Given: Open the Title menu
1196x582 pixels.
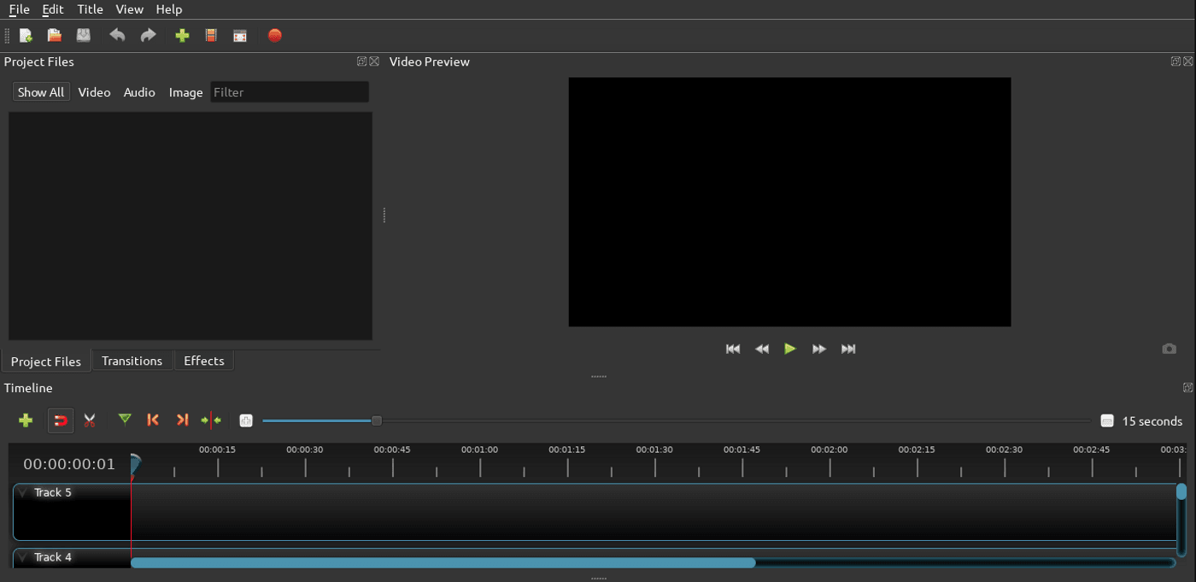Looking at the screenshot, I should tap(90, 9).
